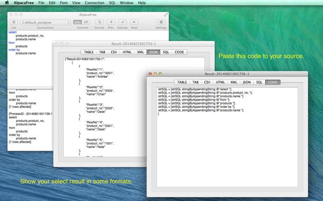Click '[ProcessID : 20140821001736-1' log line
This screenshot has height=201, width=323.
click(x=31, y=114)
